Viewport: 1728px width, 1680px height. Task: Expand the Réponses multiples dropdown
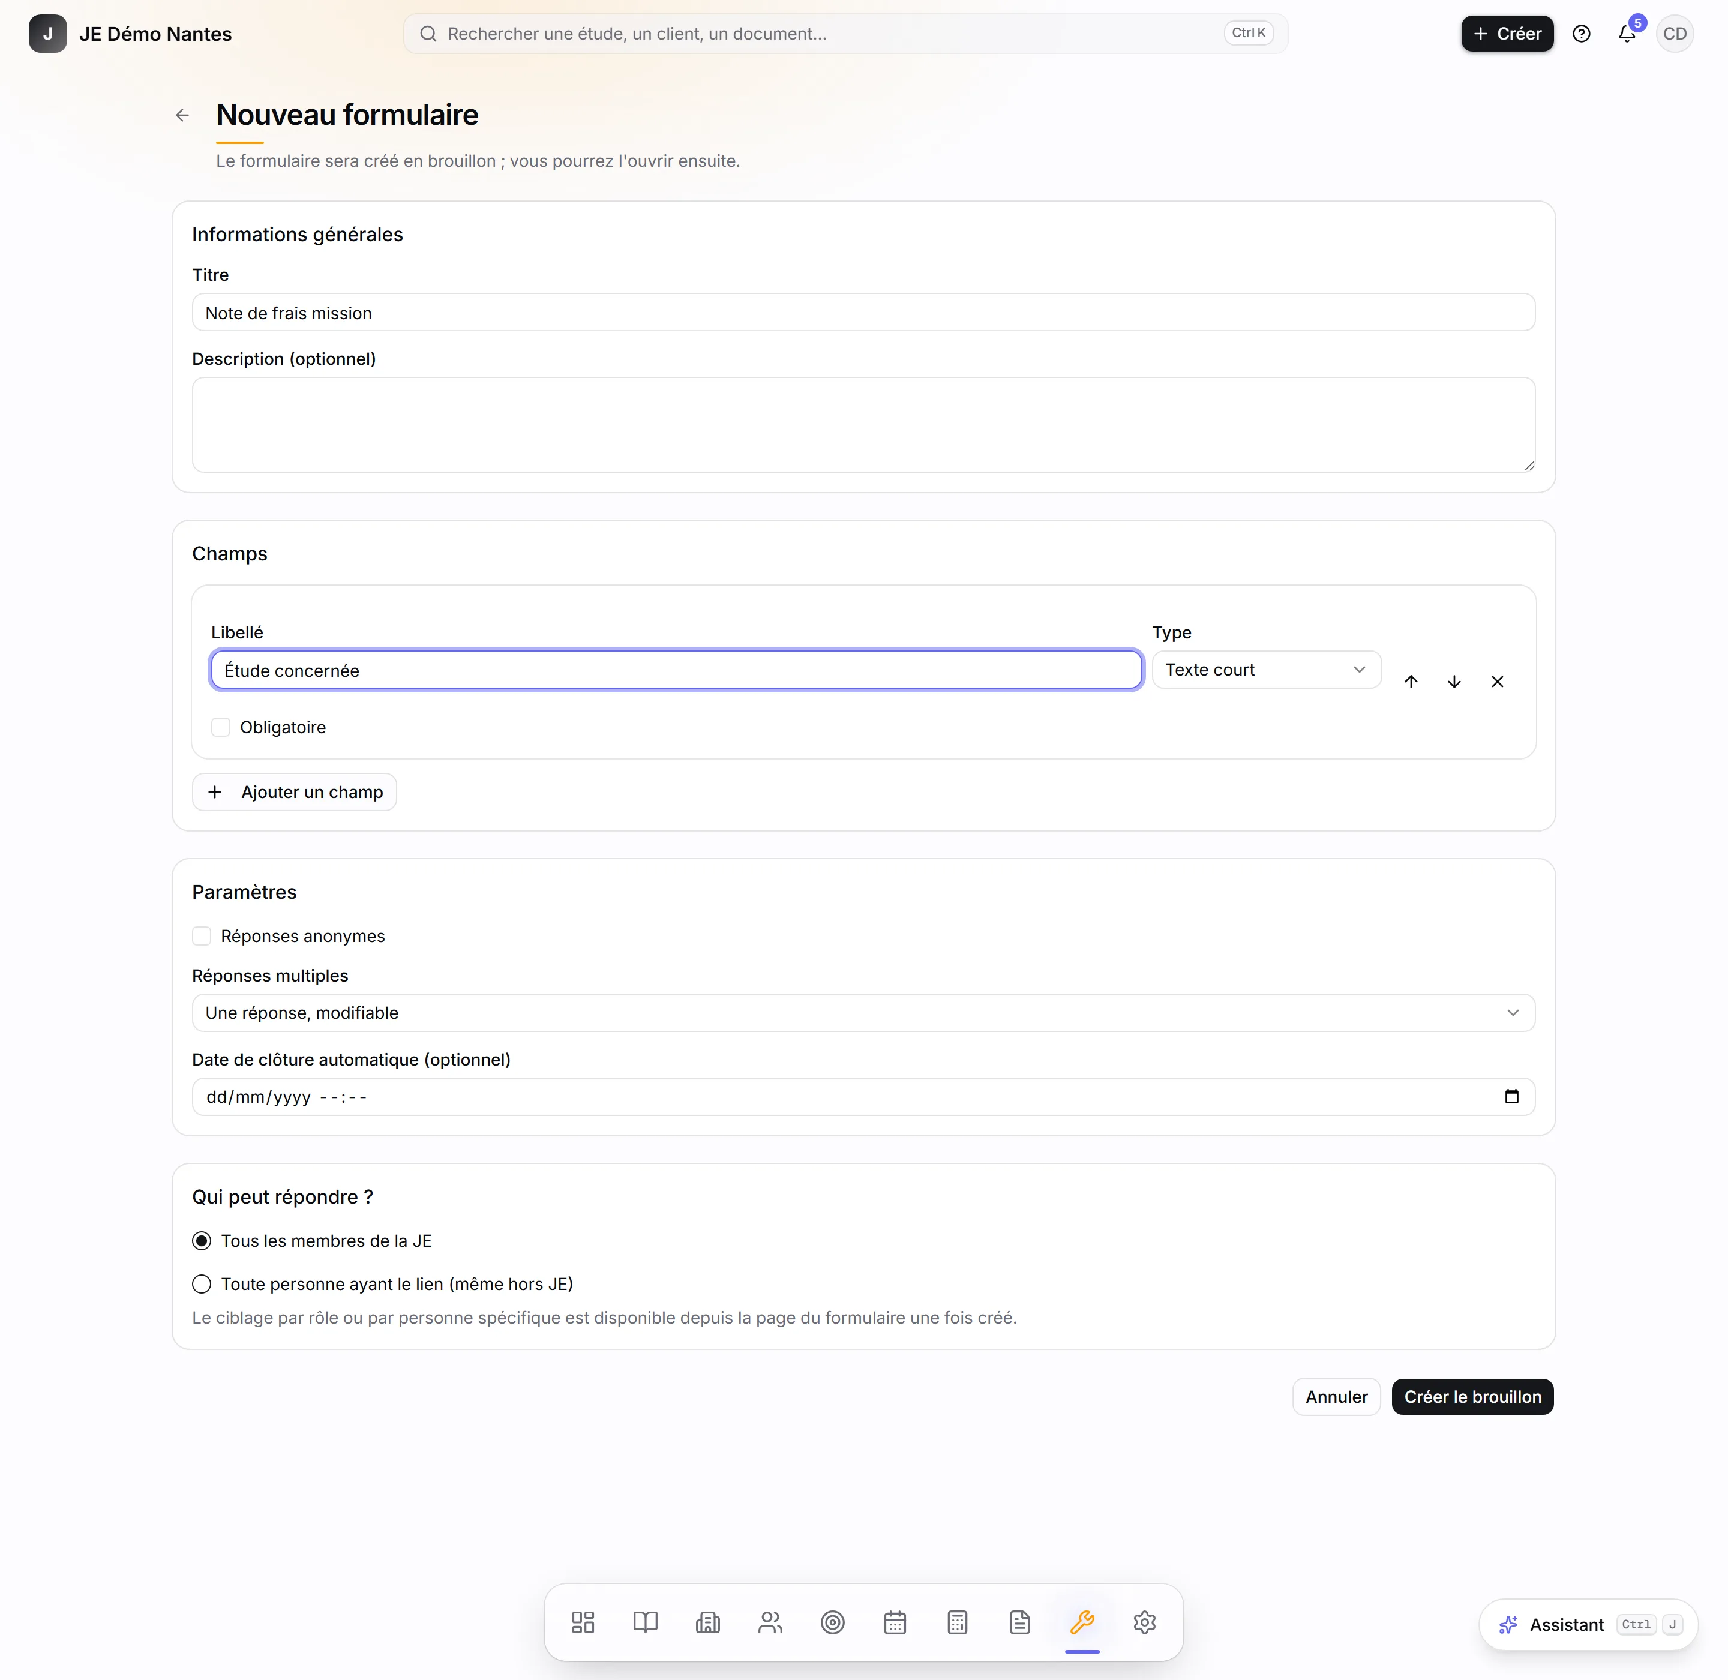click(x=863, y=1013)
